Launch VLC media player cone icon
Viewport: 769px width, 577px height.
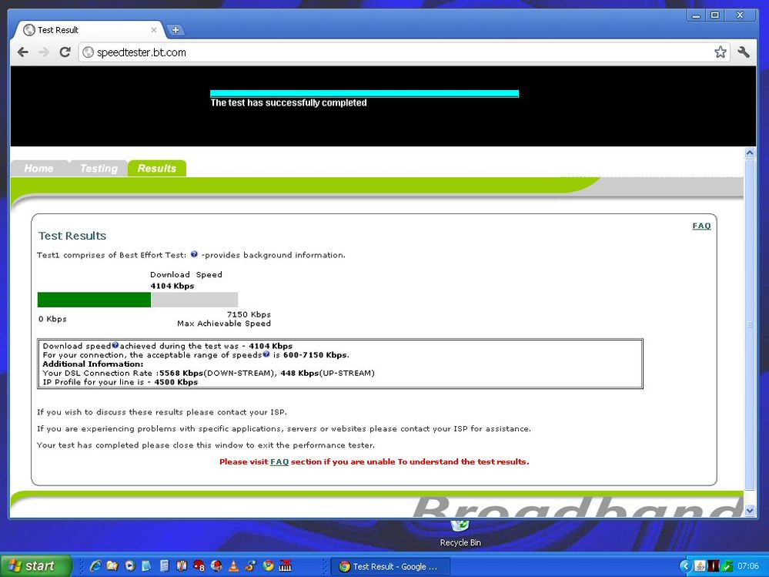click(233, 565)
